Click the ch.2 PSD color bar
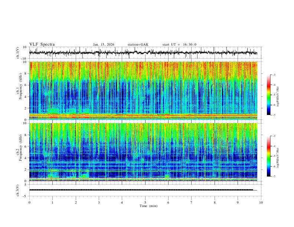This screenshot has height=227, width=294. point(269,156)
